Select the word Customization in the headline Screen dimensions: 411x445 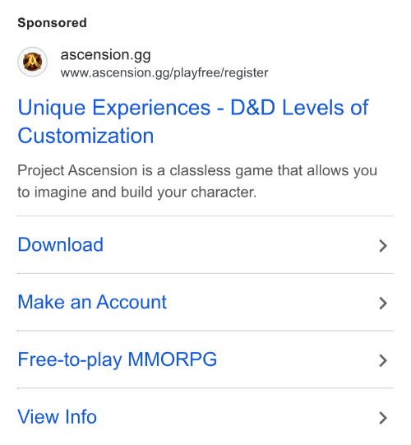85,136
